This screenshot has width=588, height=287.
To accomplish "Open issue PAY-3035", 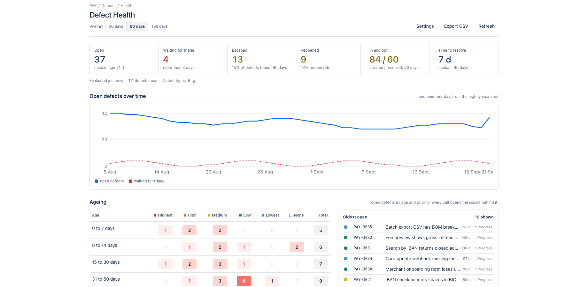I will pos(363,227).
